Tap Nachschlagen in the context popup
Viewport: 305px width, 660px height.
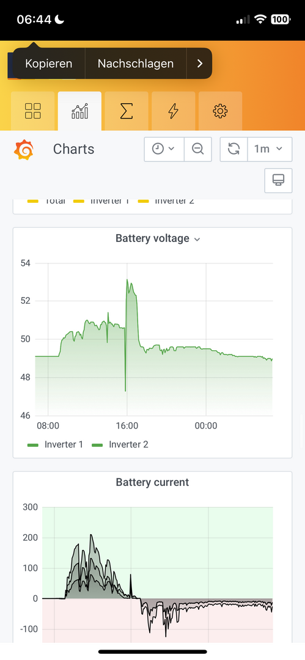[136, 64]
